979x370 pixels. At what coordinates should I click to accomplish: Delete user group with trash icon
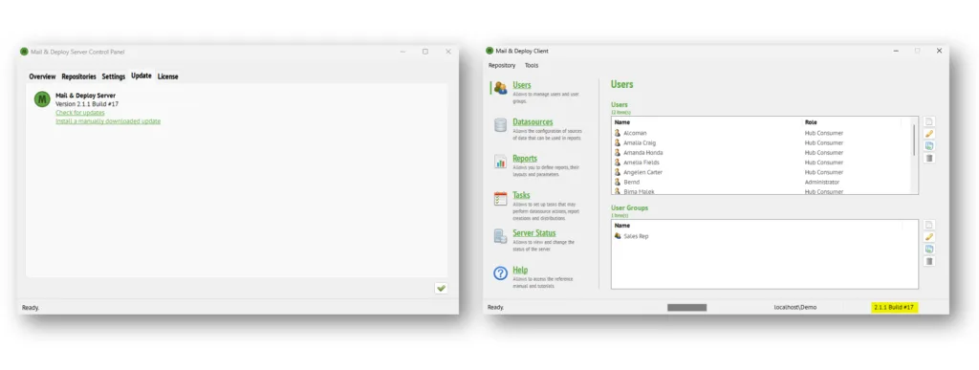tap(929, 261)
